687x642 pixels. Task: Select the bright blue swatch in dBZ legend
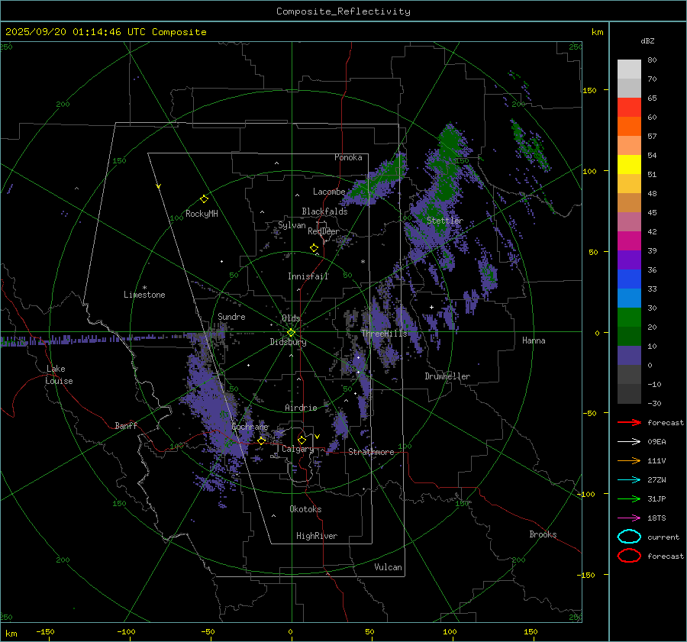coord(629,298)
